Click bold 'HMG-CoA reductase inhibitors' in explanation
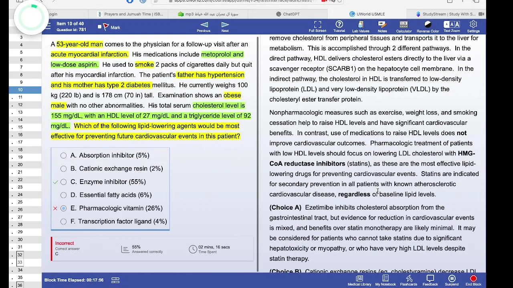 372,158
